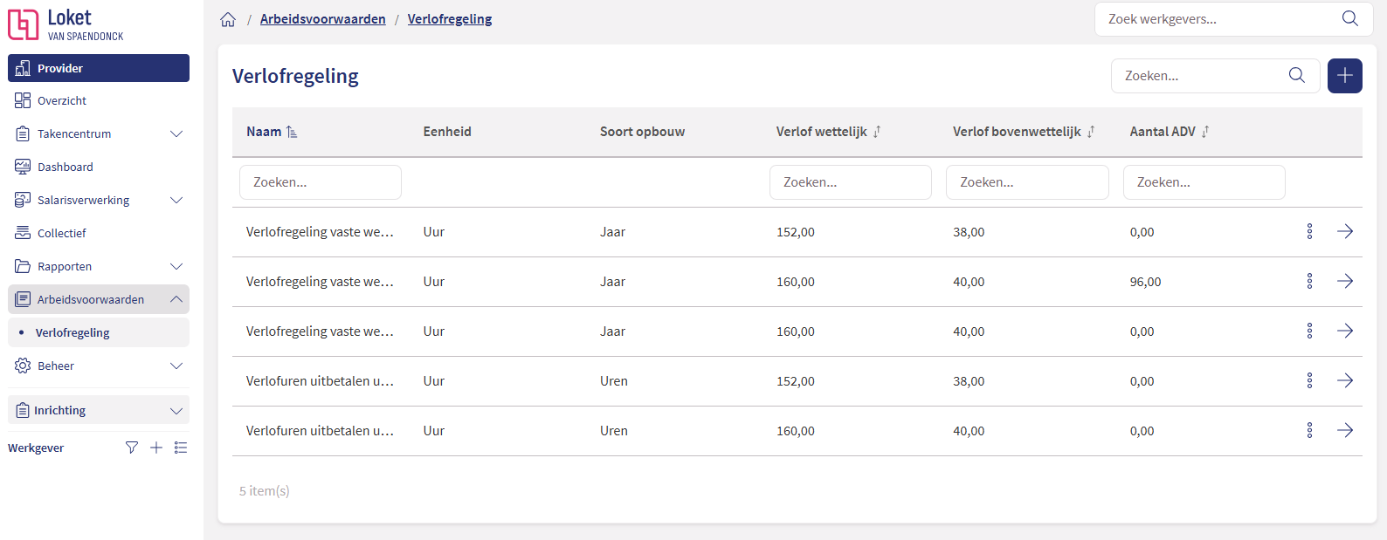The height and width of the screenshot is (540, 1387).
Task: Open Salarisverwerking menu item
Action: 99,200
